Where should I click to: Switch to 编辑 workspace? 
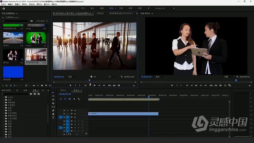(102, 8)
